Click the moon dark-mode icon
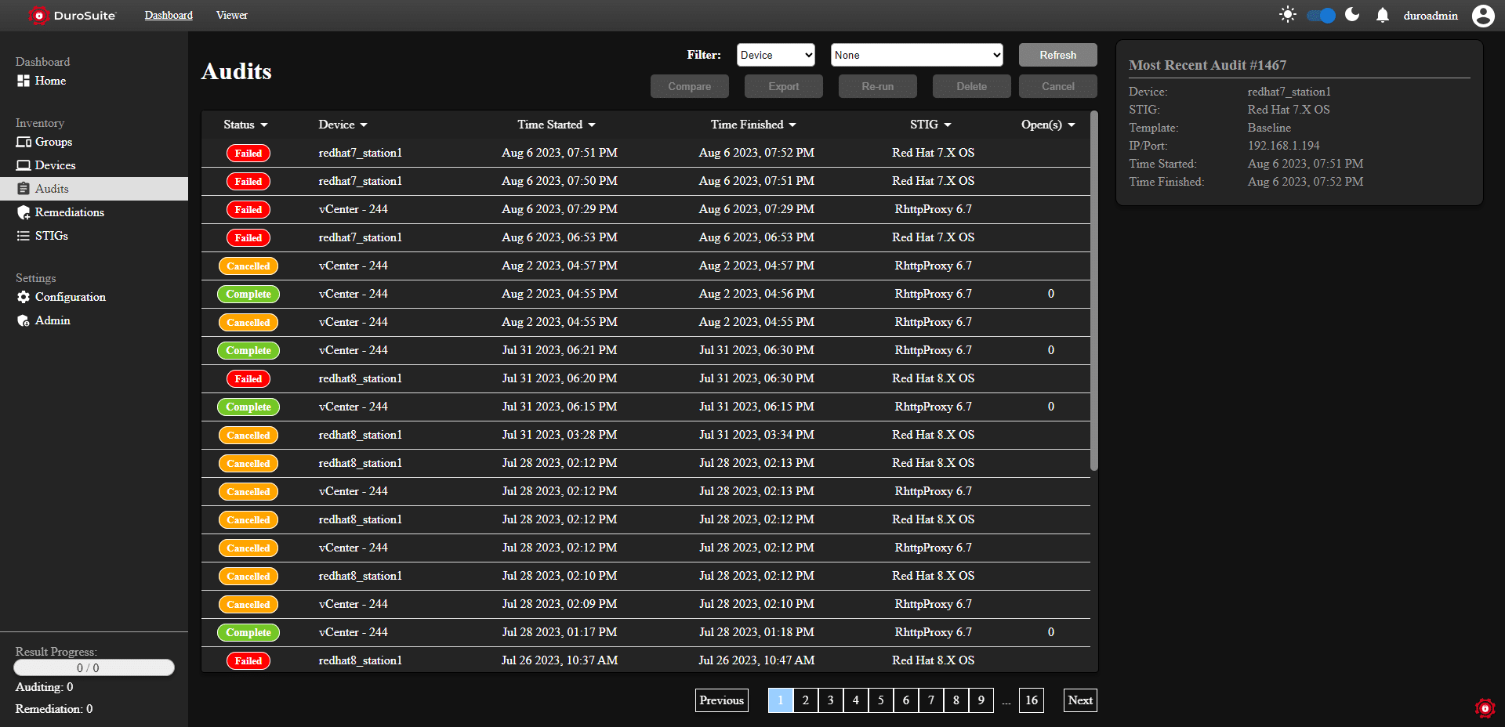Image resolution: width=1505 pixels, height=727 pixels. 1352,15
